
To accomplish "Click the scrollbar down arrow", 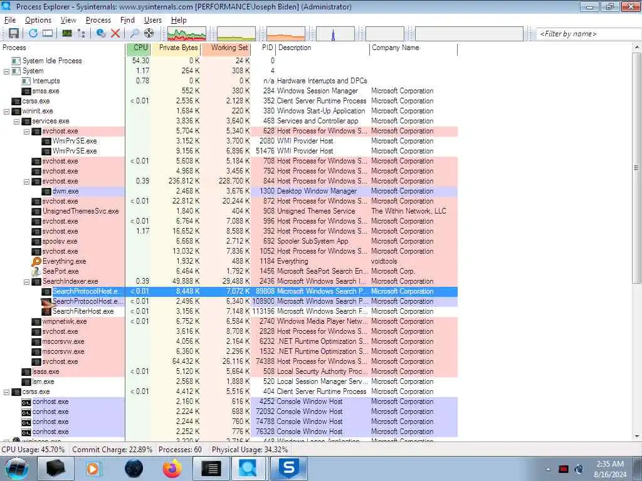I will click(637, 437).
